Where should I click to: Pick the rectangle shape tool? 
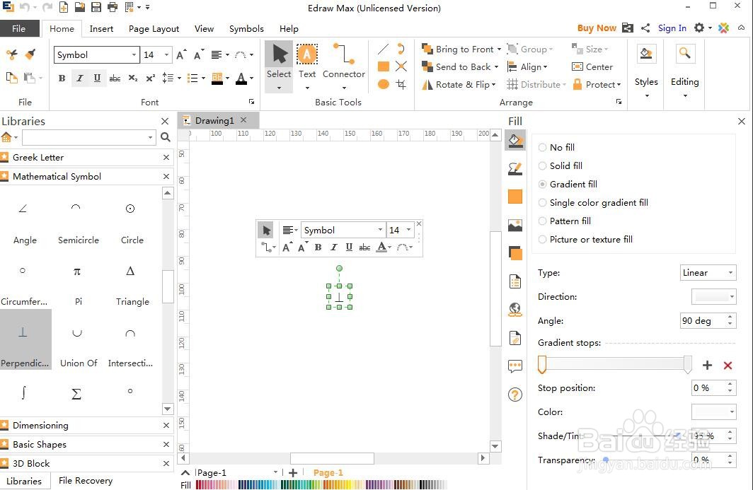click(x=384, y=66)
